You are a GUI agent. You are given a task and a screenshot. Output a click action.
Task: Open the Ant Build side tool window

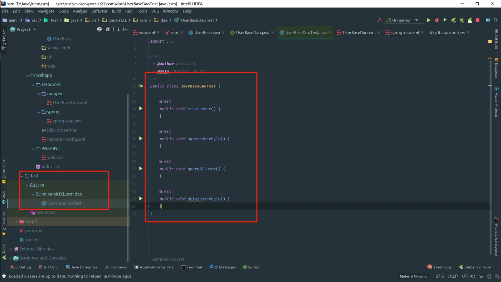(496, 39)
